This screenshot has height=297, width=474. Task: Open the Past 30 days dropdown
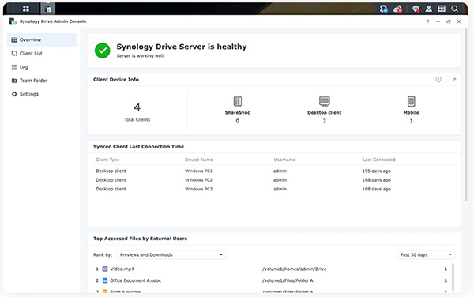pos(426,254)
